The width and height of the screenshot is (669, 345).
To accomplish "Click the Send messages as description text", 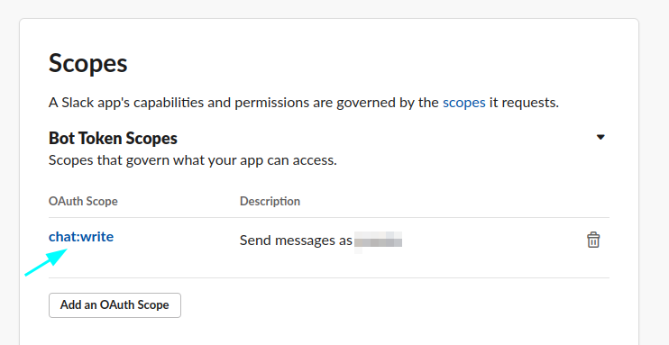I will click(296, 241).
